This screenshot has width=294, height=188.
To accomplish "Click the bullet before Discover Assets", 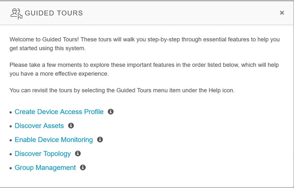I will point(11,127).
